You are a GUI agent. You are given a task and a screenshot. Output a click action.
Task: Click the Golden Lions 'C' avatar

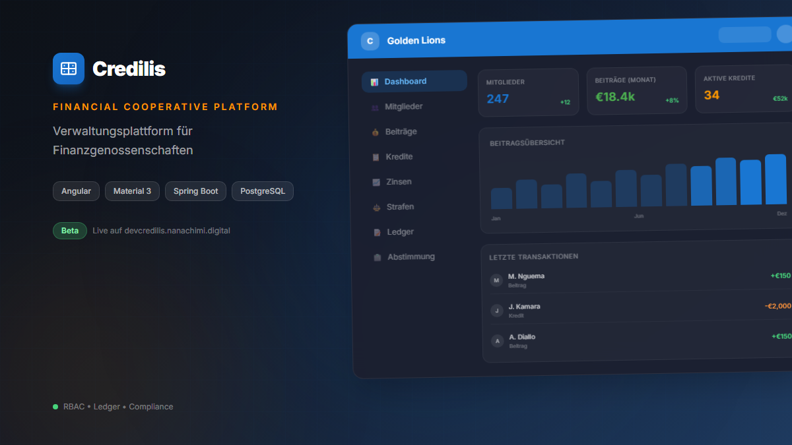370,41
